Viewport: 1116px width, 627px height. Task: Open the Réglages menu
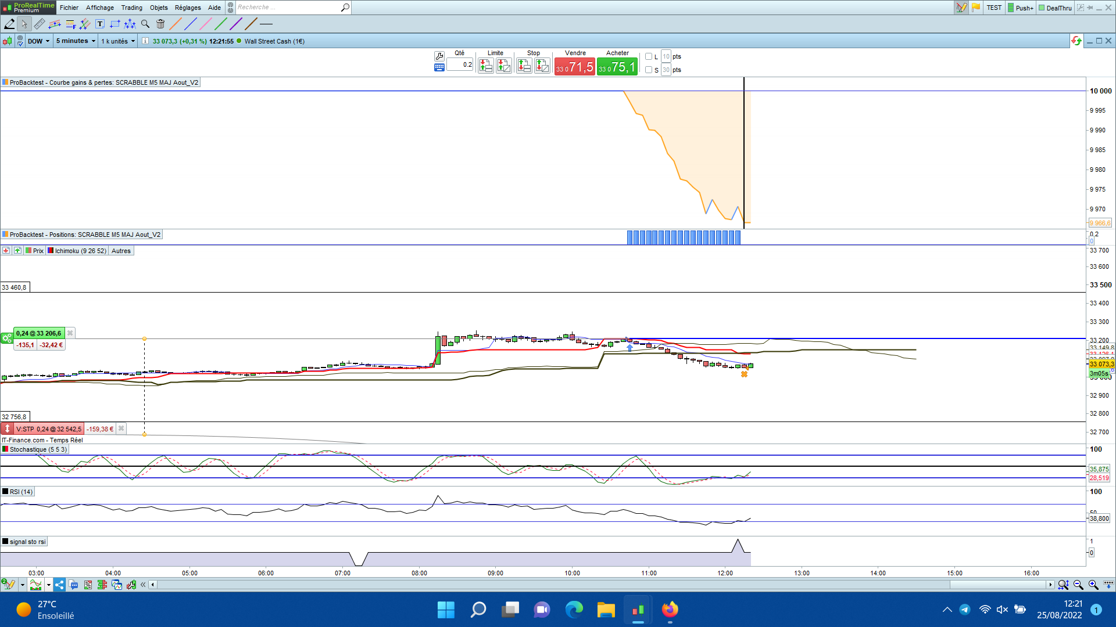187,8
